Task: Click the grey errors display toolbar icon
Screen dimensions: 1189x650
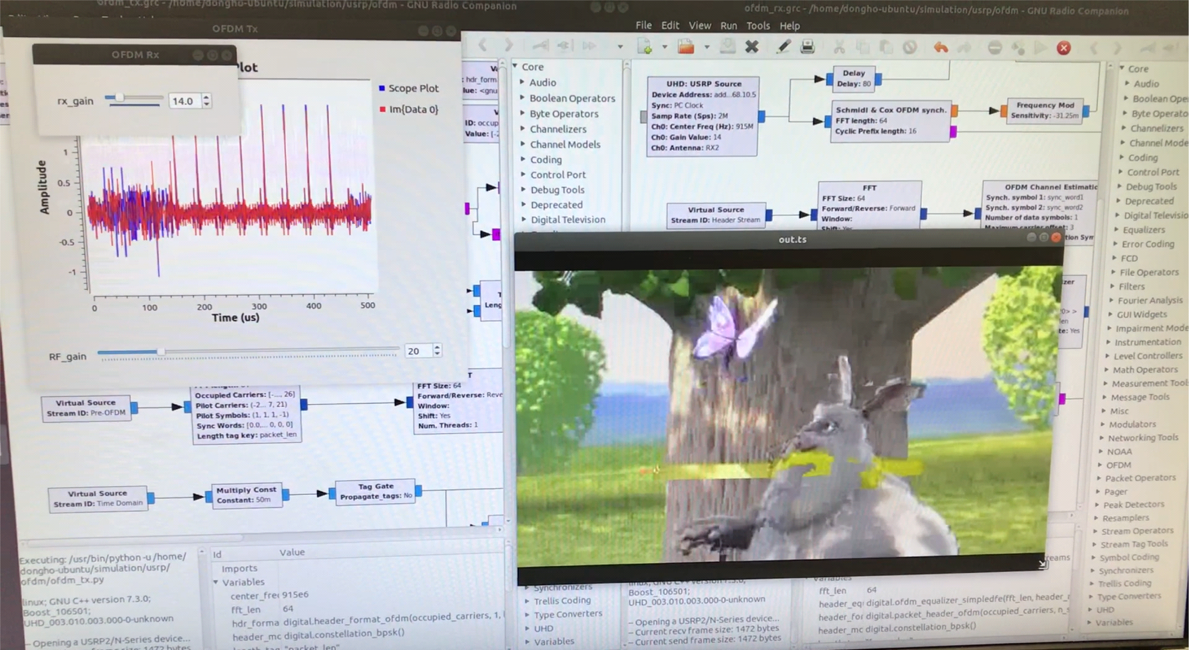Action: coord(995,48)
